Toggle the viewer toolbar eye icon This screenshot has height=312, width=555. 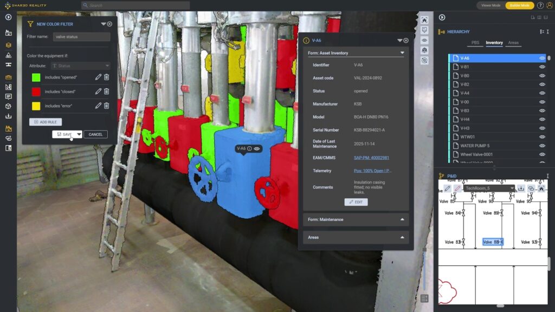pyautogui.click(x=424, y=40)
